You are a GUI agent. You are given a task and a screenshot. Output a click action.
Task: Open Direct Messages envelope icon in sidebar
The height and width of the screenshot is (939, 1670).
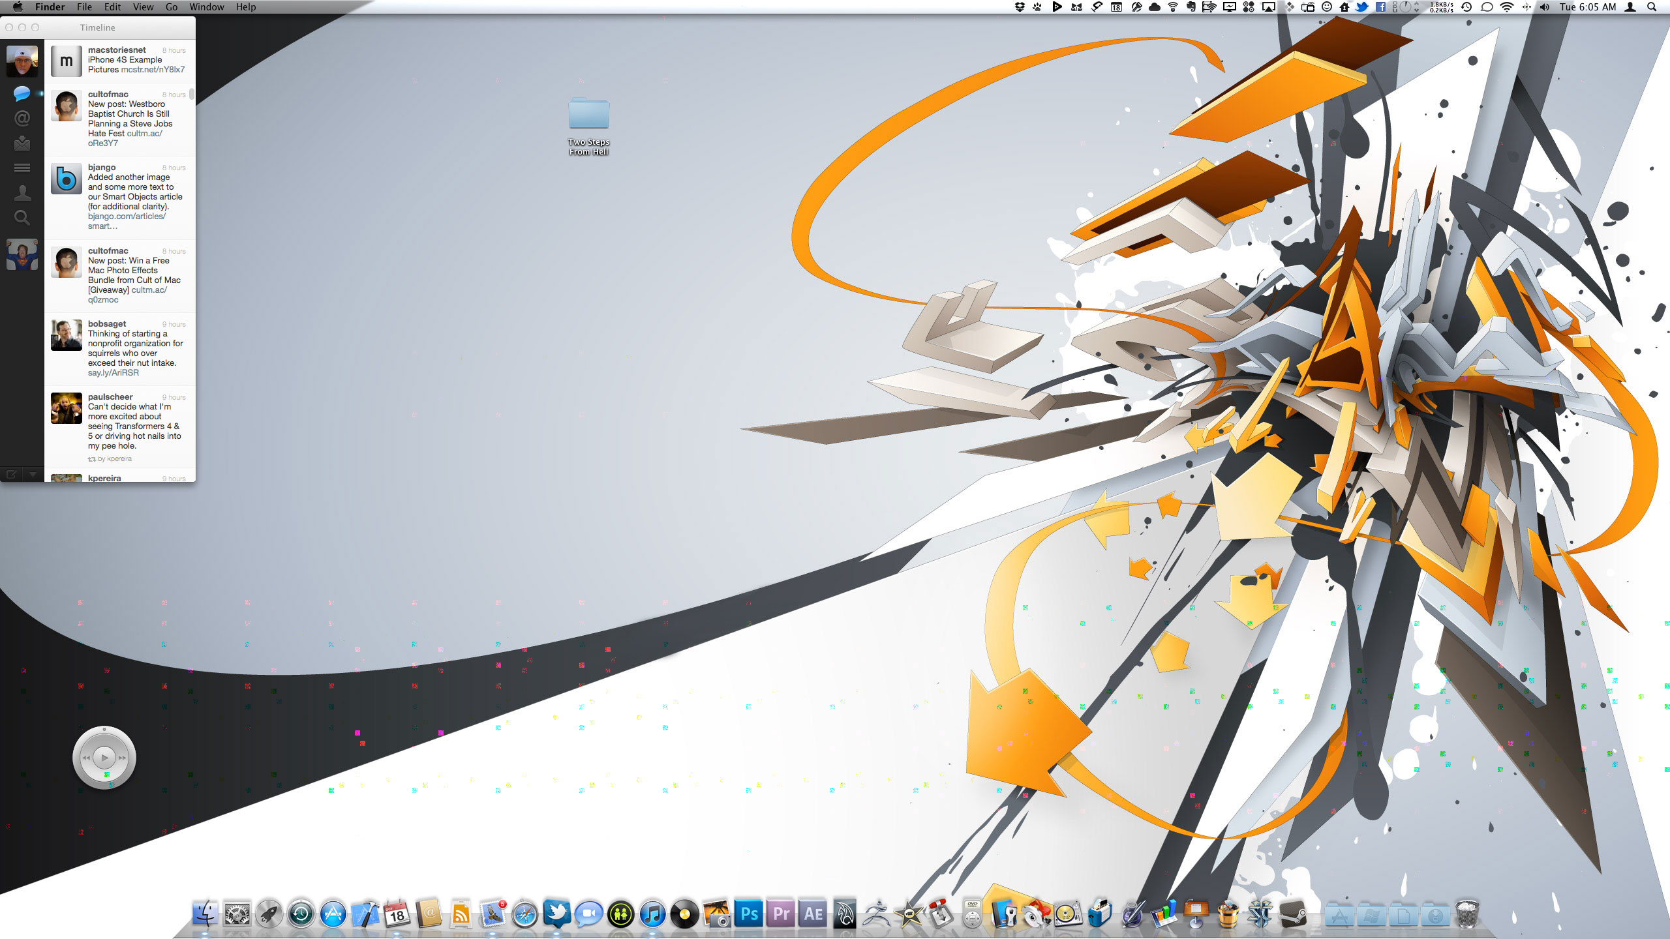[x=22, y=143]
